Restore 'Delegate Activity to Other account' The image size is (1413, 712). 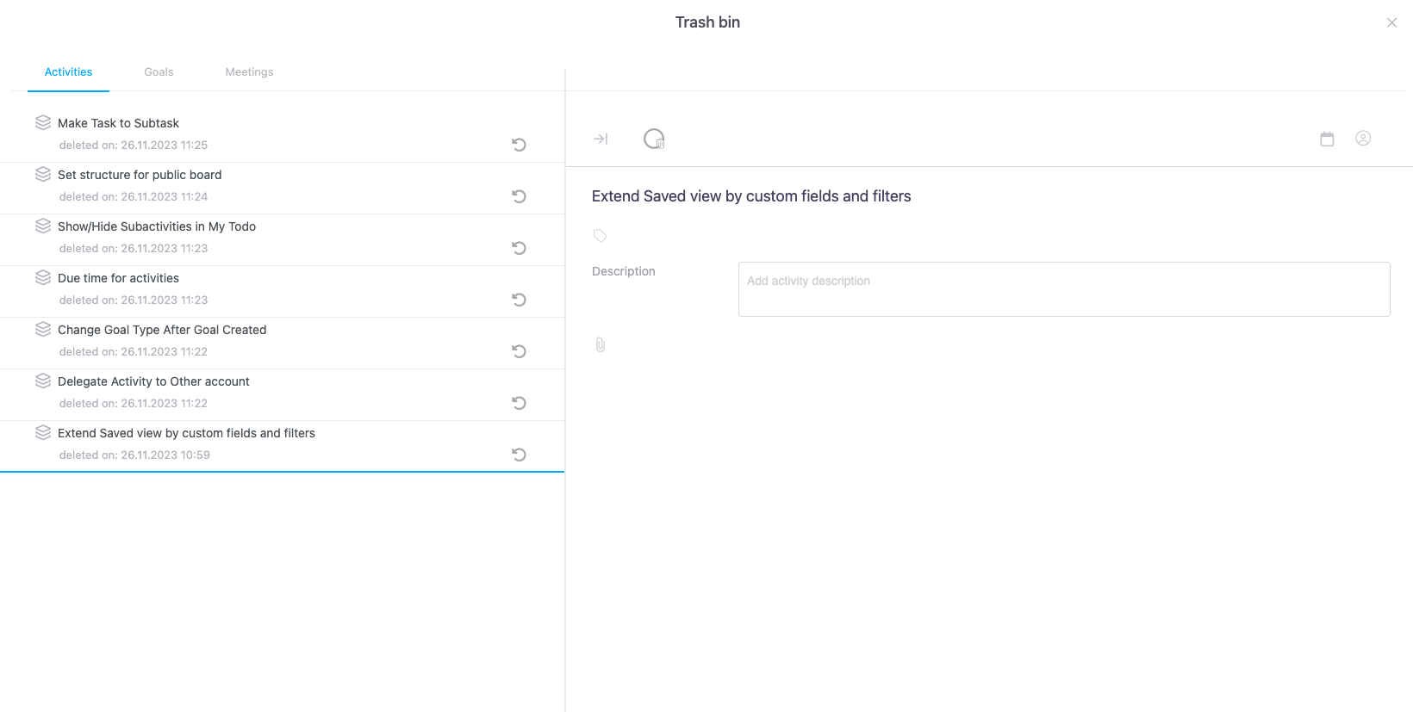coord(519,403)
